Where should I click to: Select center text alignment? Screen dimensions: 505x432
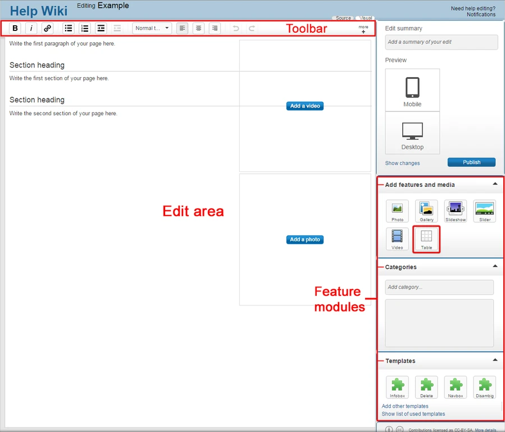[198, 28]
